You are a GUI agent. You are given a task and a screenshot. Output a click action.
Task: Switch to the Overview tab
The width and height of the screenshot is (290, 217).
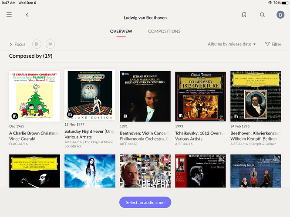(x=121, y=31)
